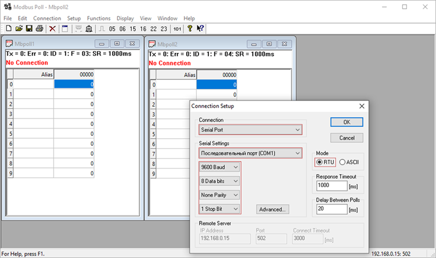Click the New document toolbar icon

[x=9, y=28]
